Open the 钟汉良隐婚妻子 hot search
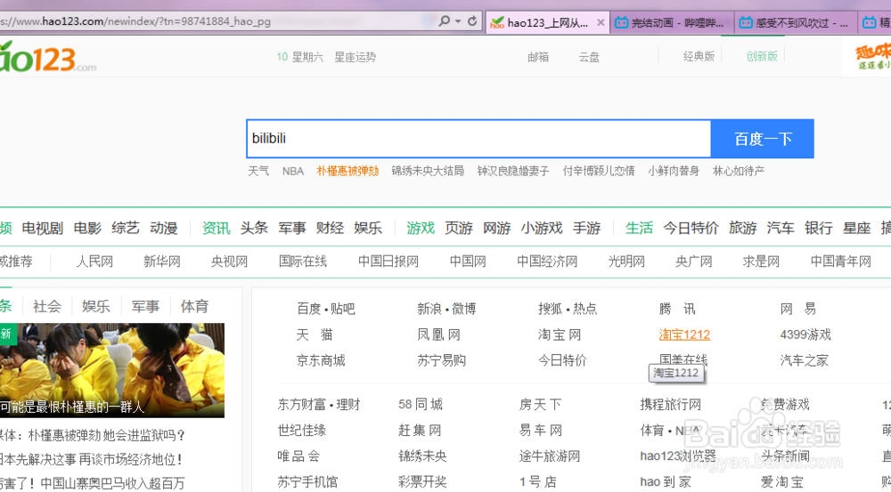The width and height of the screenshot is (891, 492). 513,171
